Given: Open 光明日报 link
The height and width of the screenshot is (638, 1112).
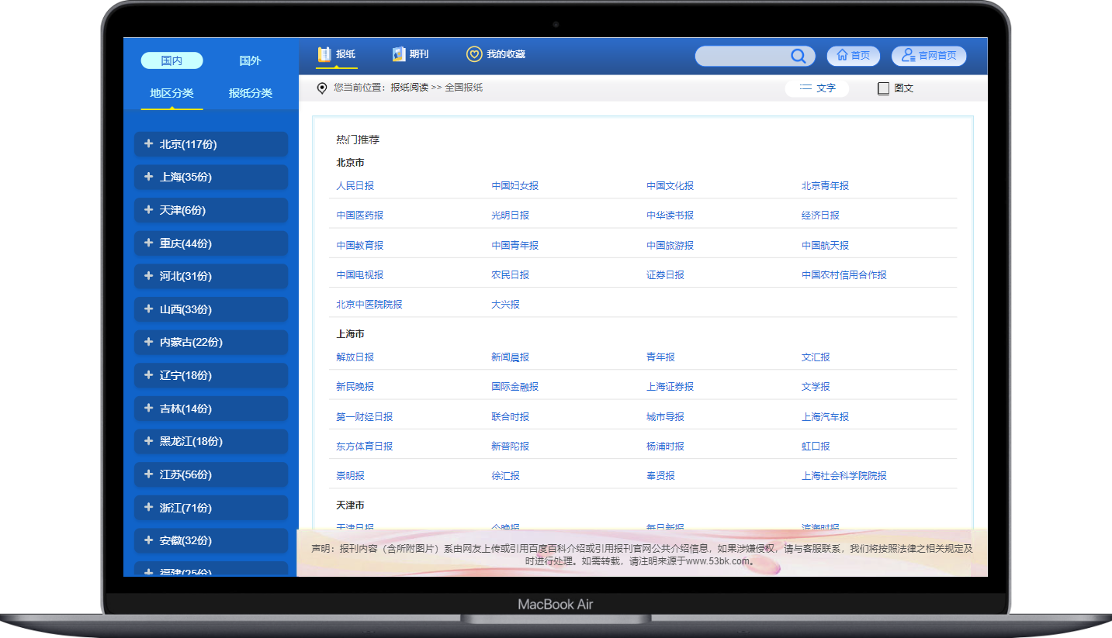Looking at the screenshot, I should (x=510, y=216).
